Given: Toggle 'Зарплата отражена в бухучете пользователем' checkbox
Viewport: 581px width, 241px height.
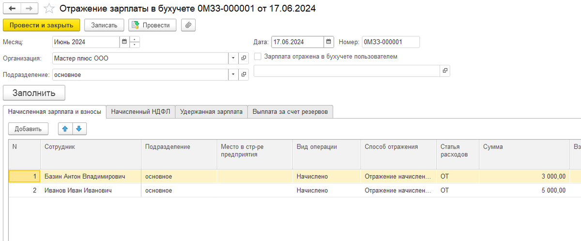Looking at the screenshot, I should 258,56.
